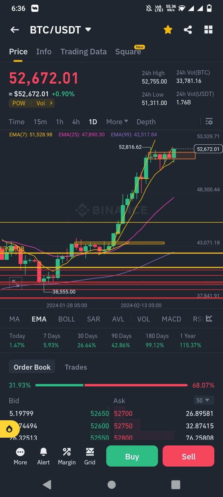Screen dimensions: 223x497
Task: Tap the ask amount 26.89581
Action: pyautogui.click(x=199, y=413)
